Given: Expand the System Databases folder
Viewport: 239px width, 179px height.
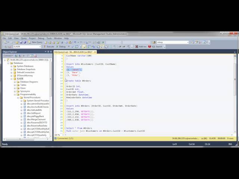Looking at the screenshot, I should tap(12, 66).
